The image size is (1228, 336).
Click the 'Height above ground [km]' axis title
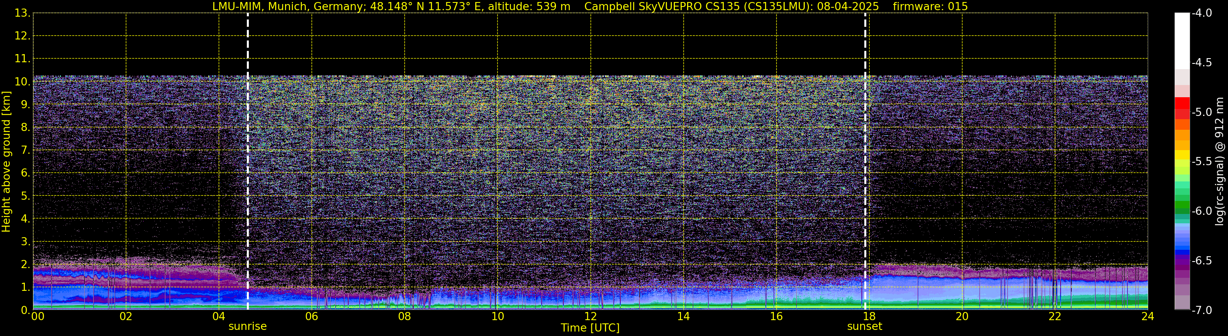[x=6, y=162]
